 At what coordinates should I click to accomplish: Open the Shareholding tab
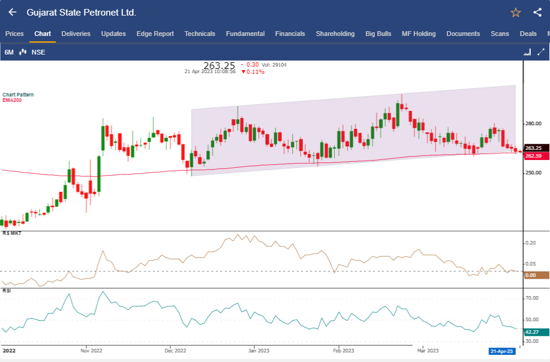335,34
